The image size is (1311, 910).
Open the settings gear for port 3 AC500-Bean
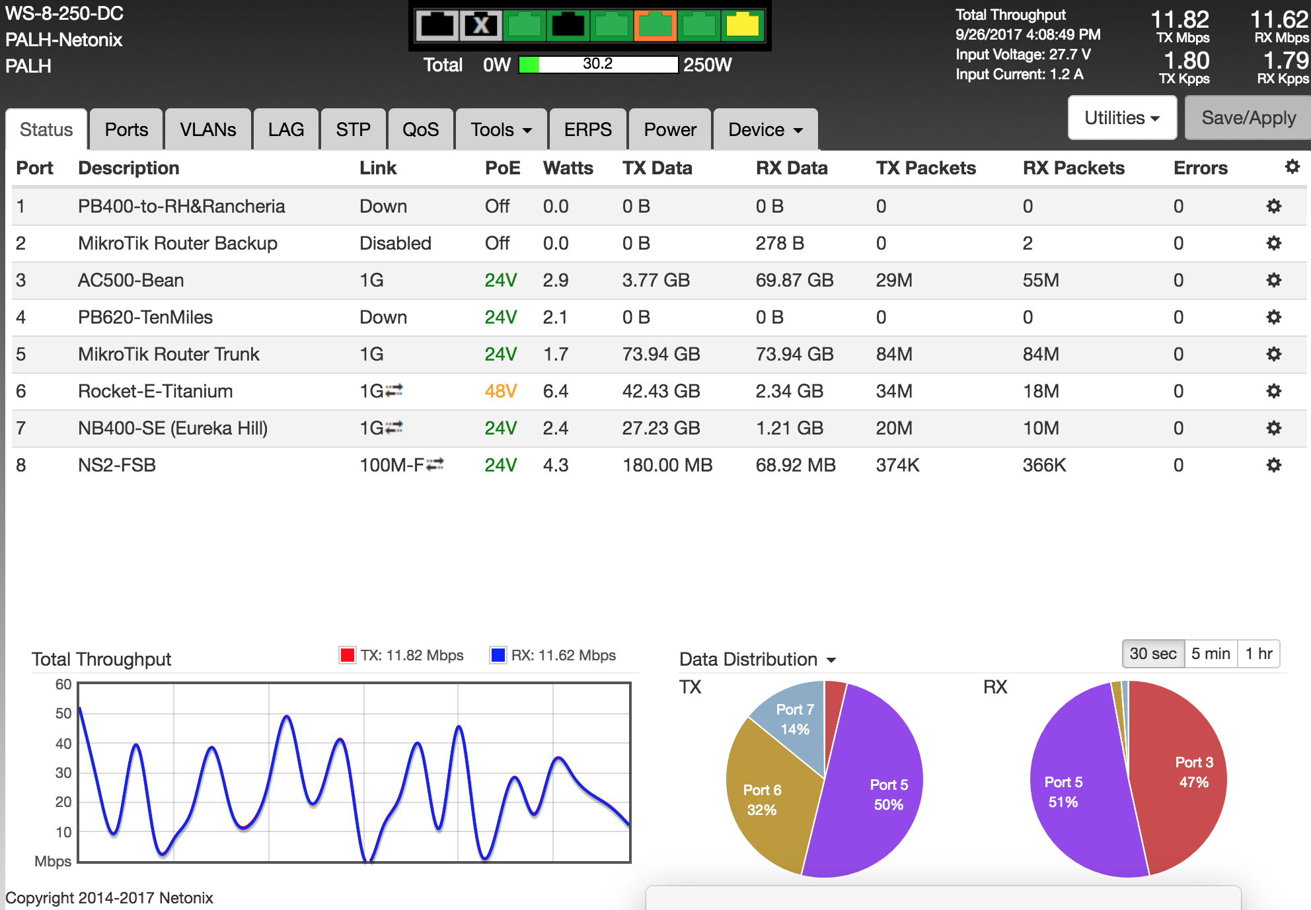pos(1273,280)
